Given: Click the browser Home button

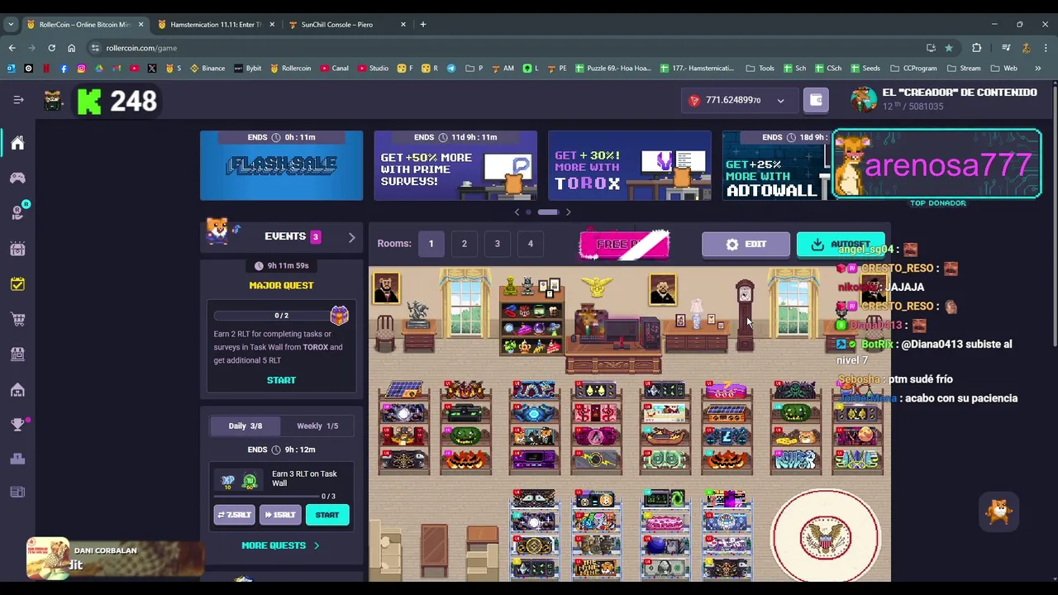Looking at the screenshot, I should (71, 48).
